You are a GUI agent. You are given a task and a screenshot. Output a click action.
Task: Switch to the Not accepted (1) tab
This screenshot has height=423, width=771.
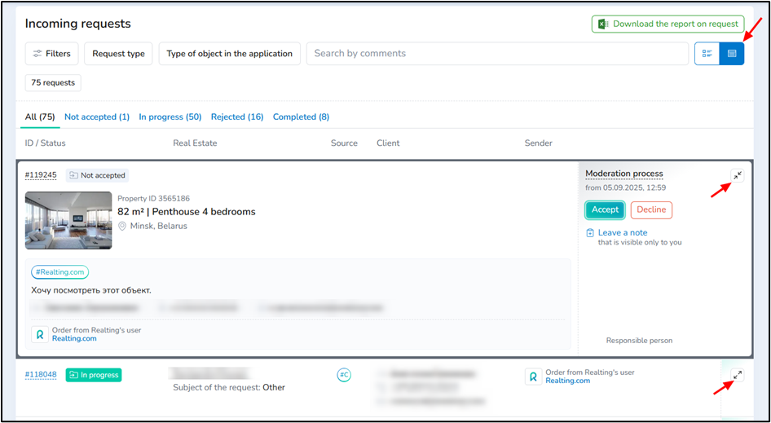point(97,117)
